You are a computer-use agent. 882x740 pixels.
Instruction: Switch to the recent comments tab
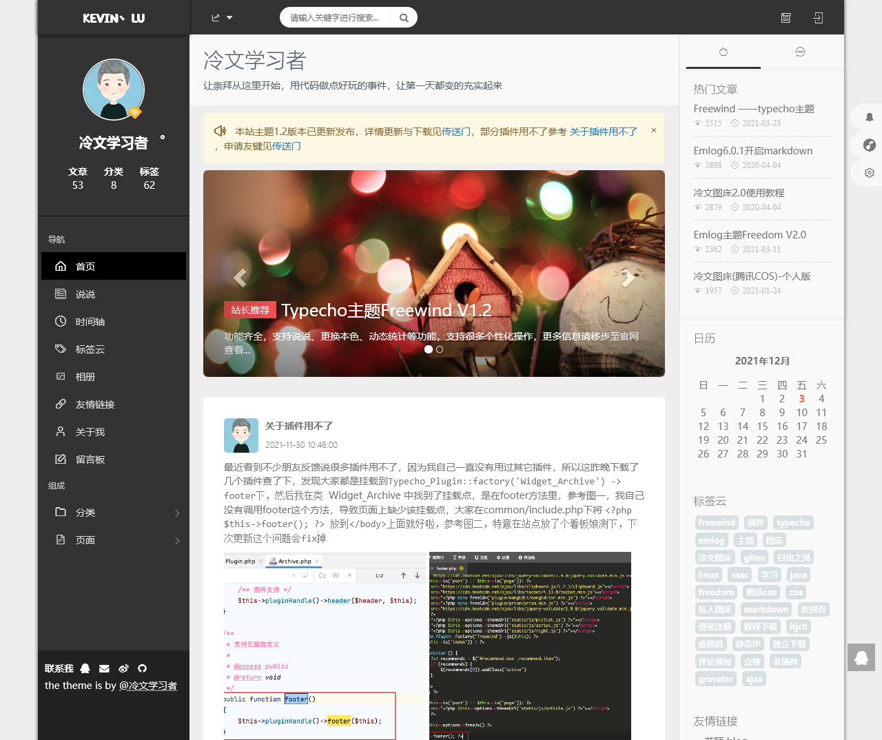(800, 52)
